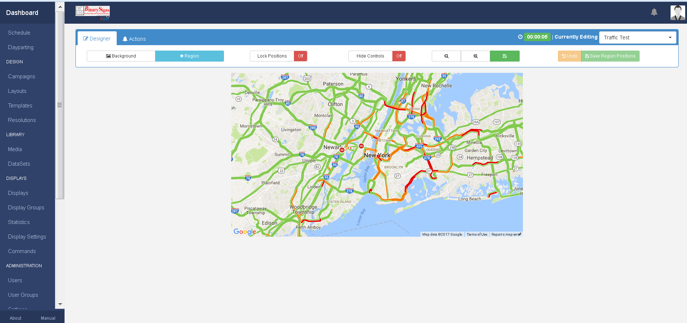
Task: Open Users in the sidebar
Action: pos(15,280)
